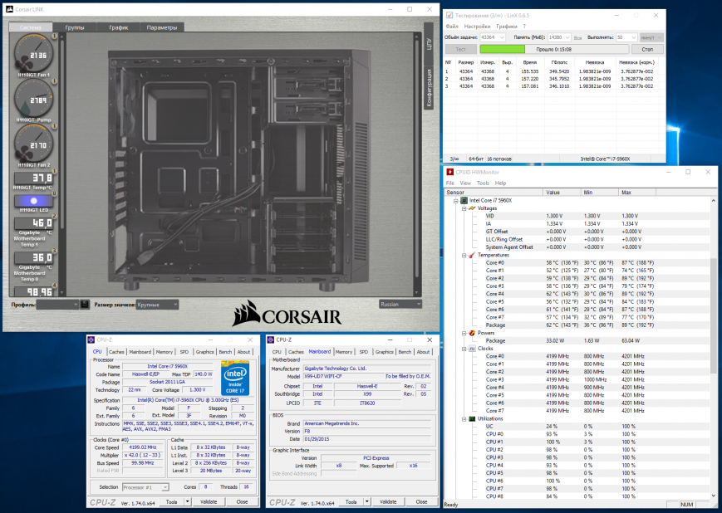Click the Intel Core i7 5960X chip icon

click(464, 201)
